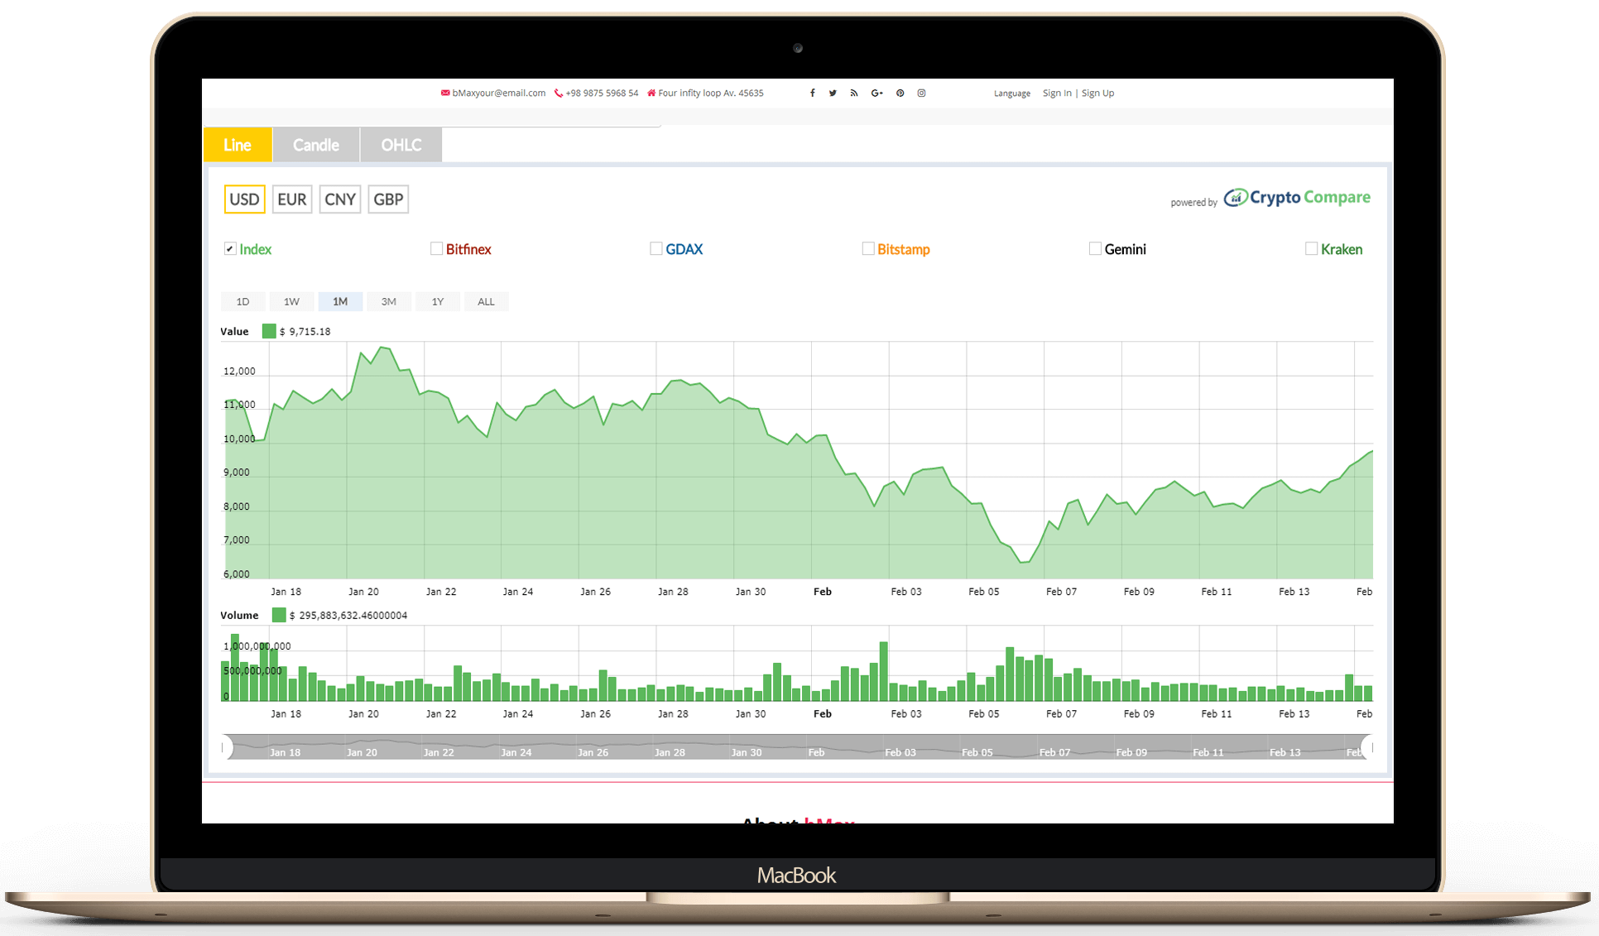Click the $ 9,715.18 value readout
Viewport: 1599px width, 936px height.
coord(305,332)
